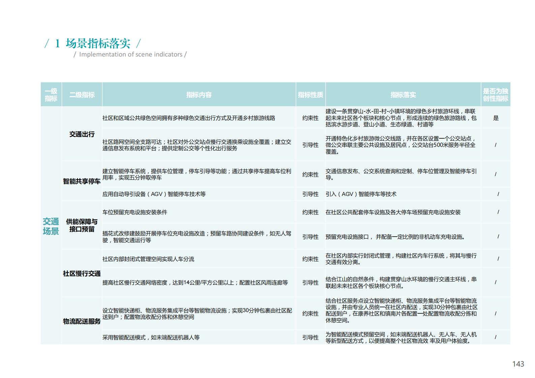Click text starting '插花式改修建鼓励开展'
The image size is (535, 378).
click(x=197, y=237)
